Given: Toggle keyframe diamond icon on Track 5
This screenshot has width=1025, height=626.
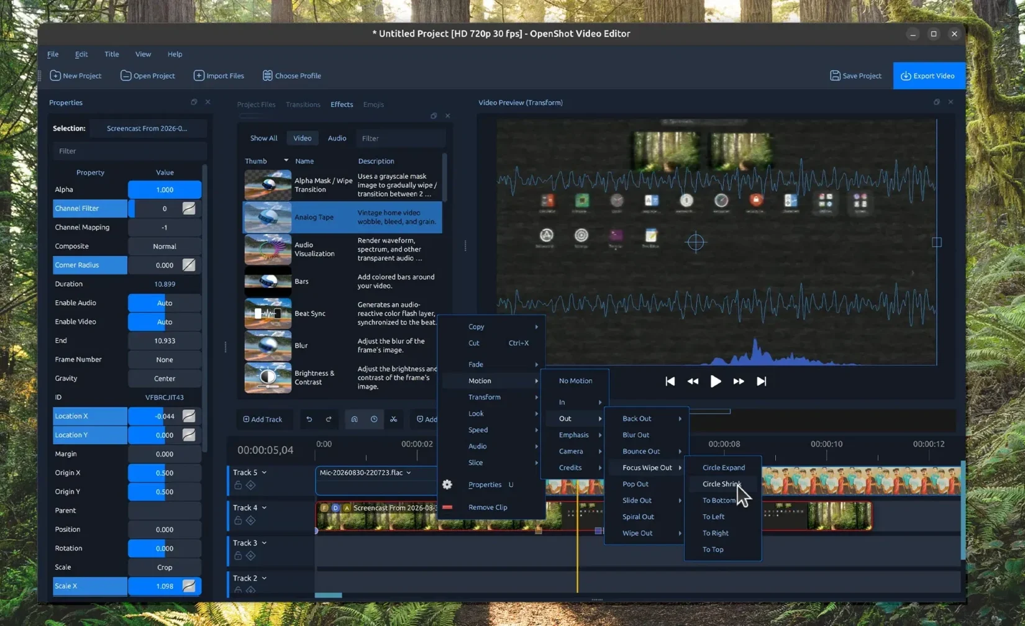Looking at the screenshot, I should [x=251, y=485].
